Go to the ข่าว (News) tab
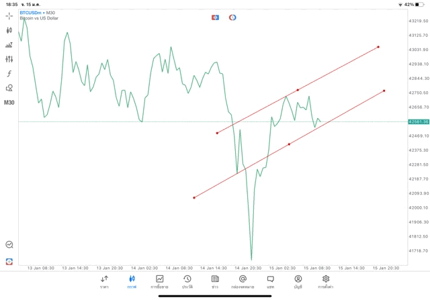The height and width of the screenshot is (300, 430). (215, 281)
